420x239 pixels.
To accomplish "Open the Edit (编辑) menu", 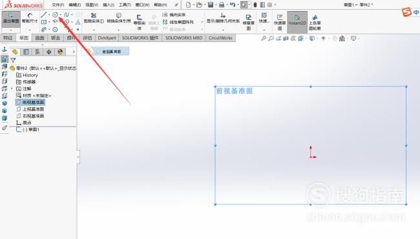I will pyautogui.click(x=75, y=5).
